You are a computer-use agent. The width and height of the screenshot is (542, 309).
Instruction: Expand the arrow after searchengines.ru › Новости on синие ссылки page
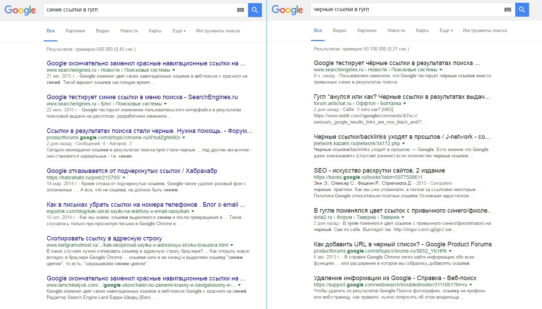[174, 70]
